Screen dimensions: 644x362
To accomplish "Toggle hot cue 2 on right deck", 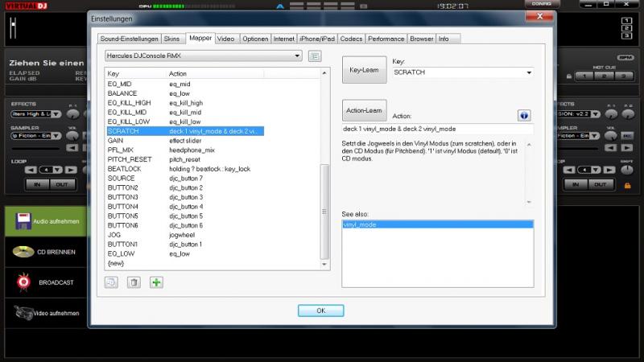I will 603,76.
